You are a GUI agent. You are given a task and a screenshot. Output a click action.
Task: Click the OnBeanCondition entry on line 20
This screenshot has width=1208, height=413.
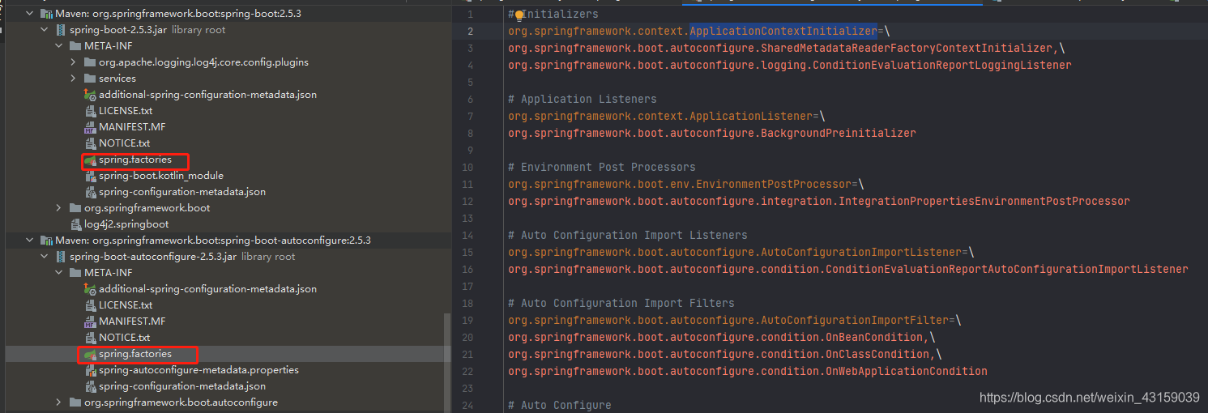coord(722,337)
